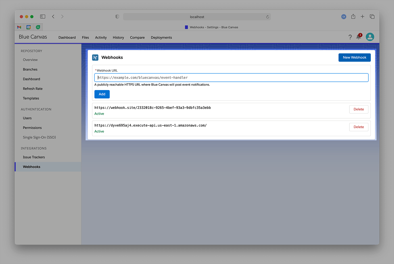Screen dimensions: 394x264
Task: Open the Google Calendar pinned tab
Action: (x=29, y=27)
